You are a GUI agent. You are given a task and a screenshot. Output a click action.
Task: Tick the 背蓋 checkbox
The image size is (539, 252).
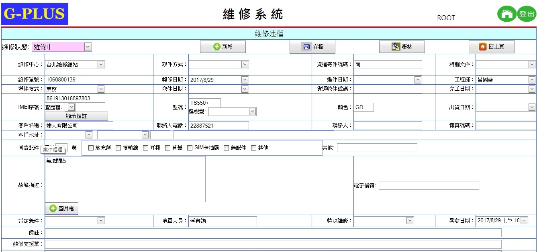(168, 148)
